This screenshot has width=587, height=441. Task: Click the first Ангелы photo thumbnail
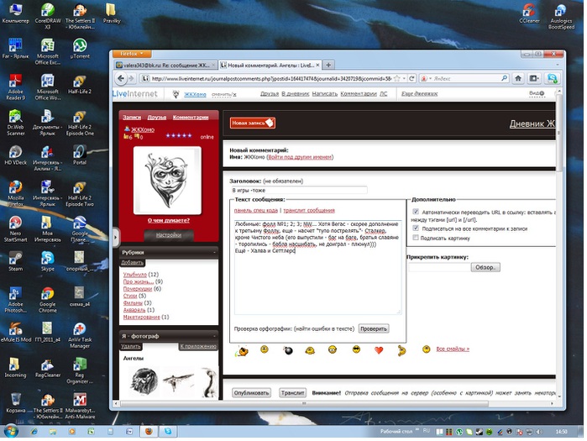coord(144,381)
